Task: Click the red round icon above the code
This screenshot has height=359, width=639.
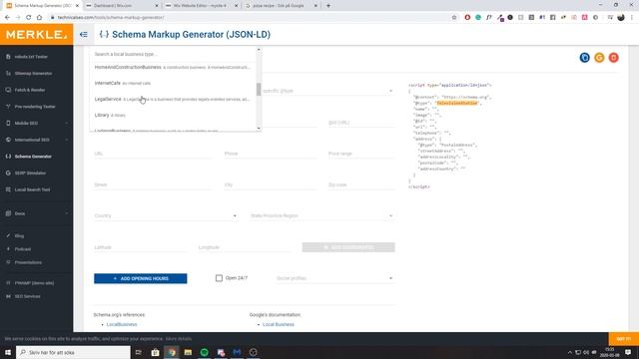Action: 613,58
